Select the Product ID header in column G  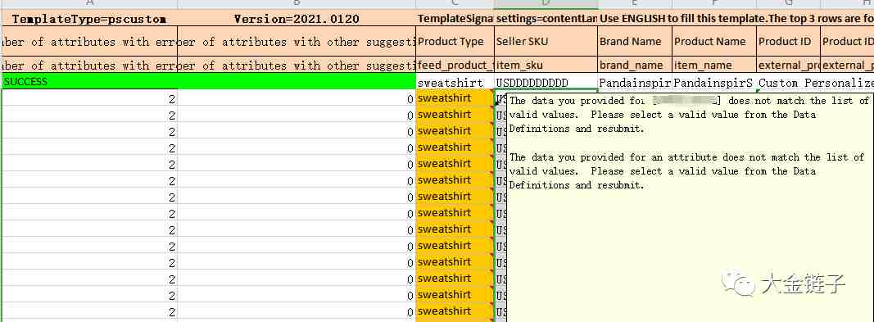pos(788,41)
